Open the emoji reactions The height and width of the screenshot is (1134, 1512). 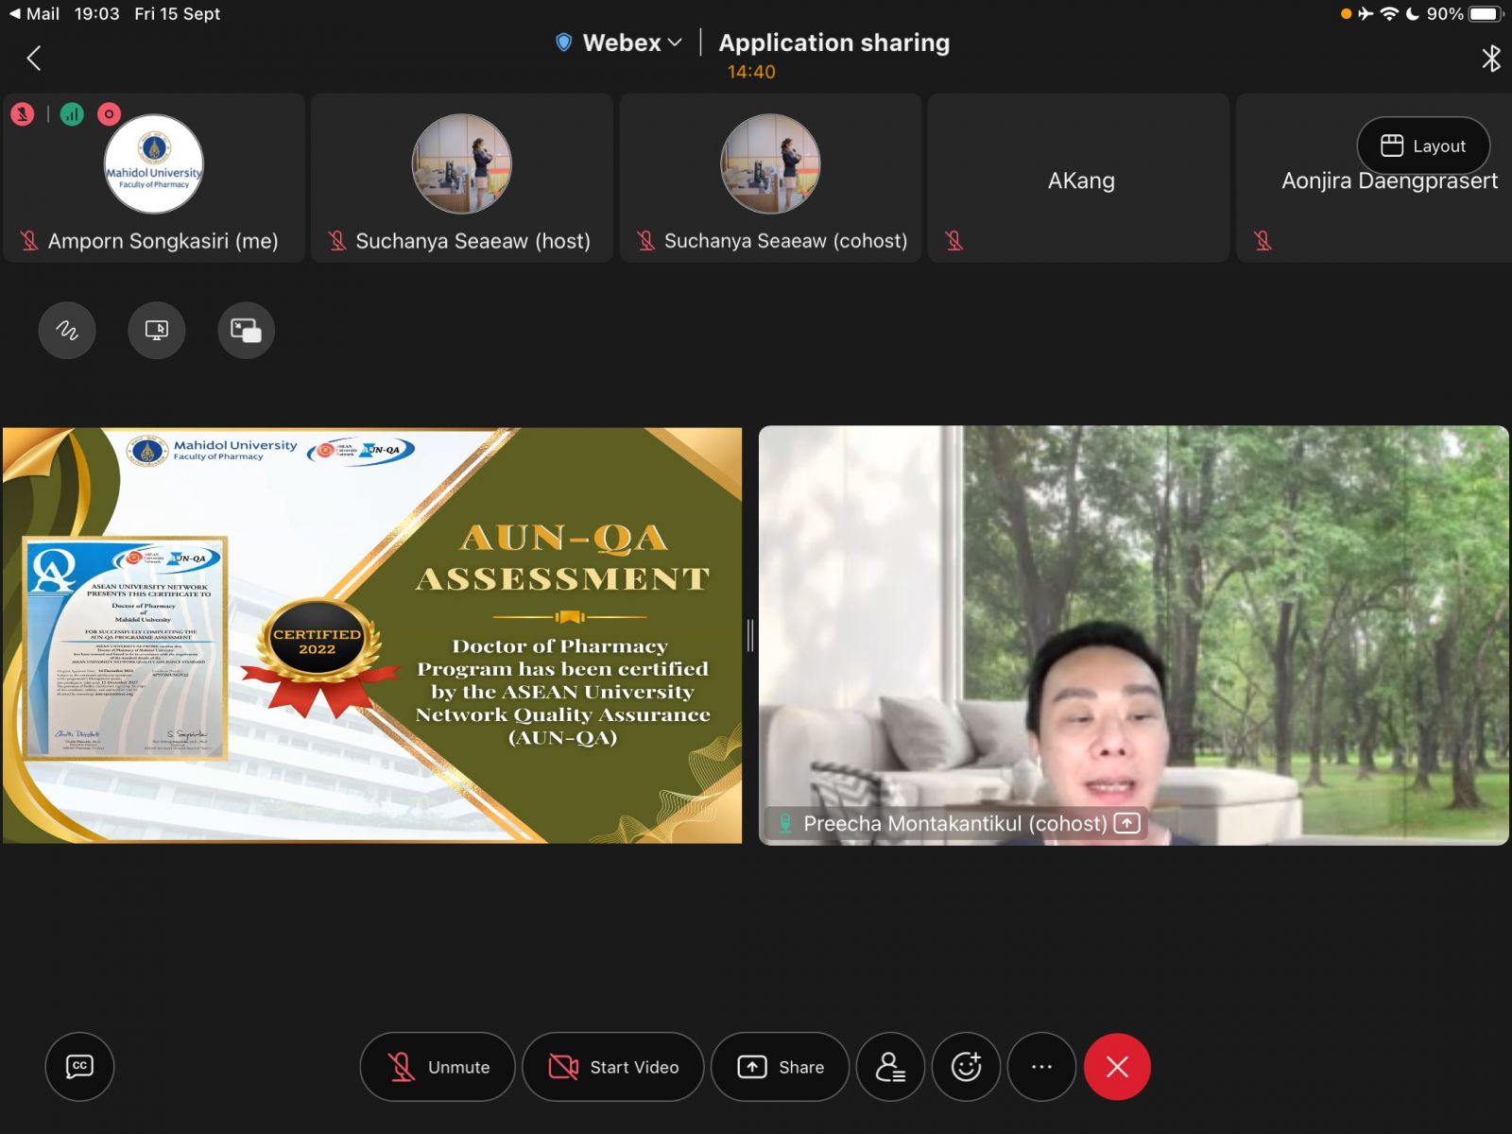pyautogui.click(x=966, y=1067)
